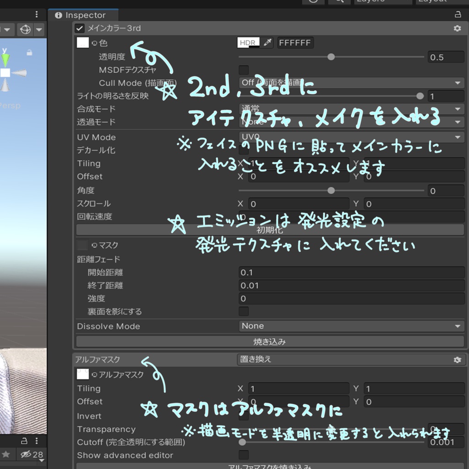Click the マスク texture slot
Image resolution: width=469 pixels, height=469 pixels.
pos(82,245)
